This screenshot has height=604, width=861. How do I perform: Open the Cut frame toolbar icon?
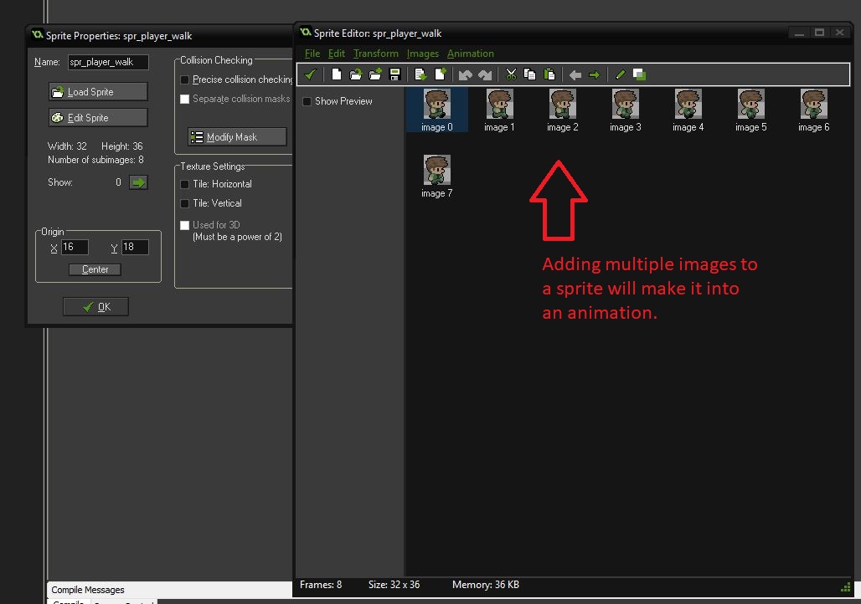511,74
